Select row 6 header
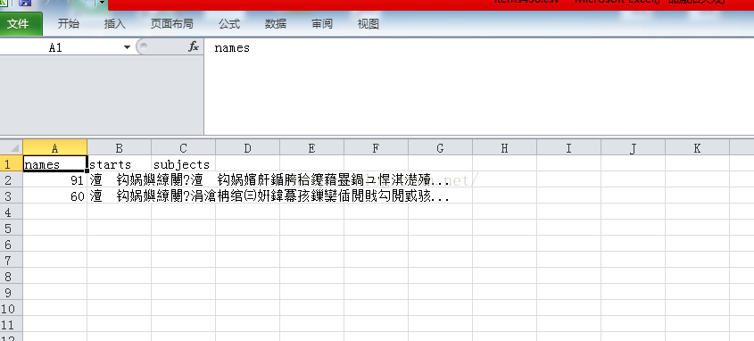This screenshot has height=341, width=754. click(x=11, y=244)
